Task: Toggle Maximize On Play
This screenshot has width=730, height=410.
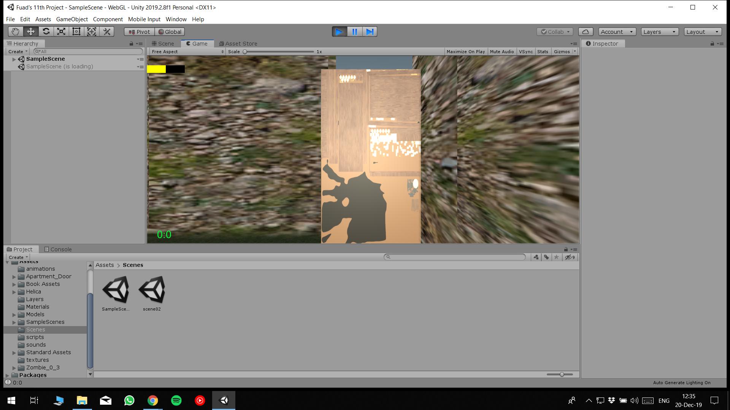Action: click(x=465, y=52)
